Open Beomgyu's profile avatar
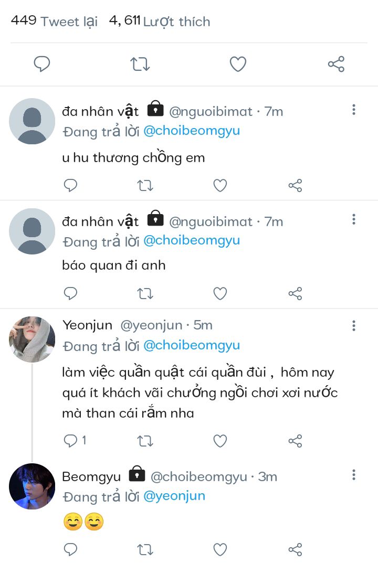Screen dimensions: 378x563 [x=32, y=486]
